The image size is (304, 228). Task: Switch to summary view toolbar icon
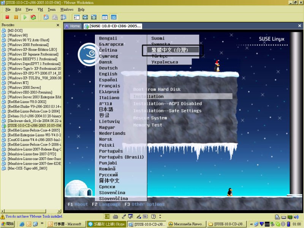point(105,17)
